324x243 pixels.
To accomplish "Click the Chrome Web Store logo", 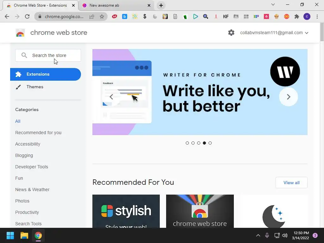I will point(20,33).
